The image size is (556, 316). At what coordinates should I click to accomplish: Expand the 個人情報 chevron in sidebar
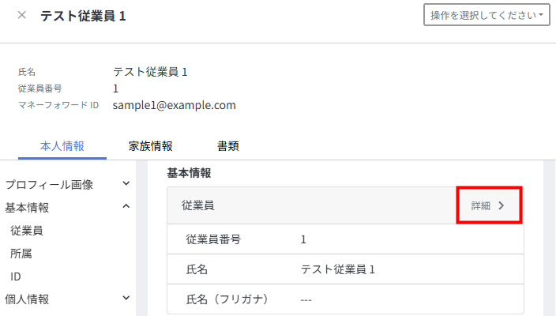point(126,298)
